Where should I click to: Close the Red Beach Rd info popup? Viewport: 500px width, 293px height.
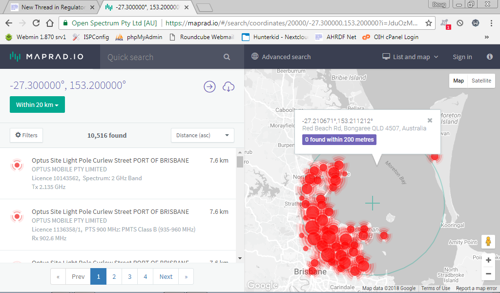(x=430, y=120)
